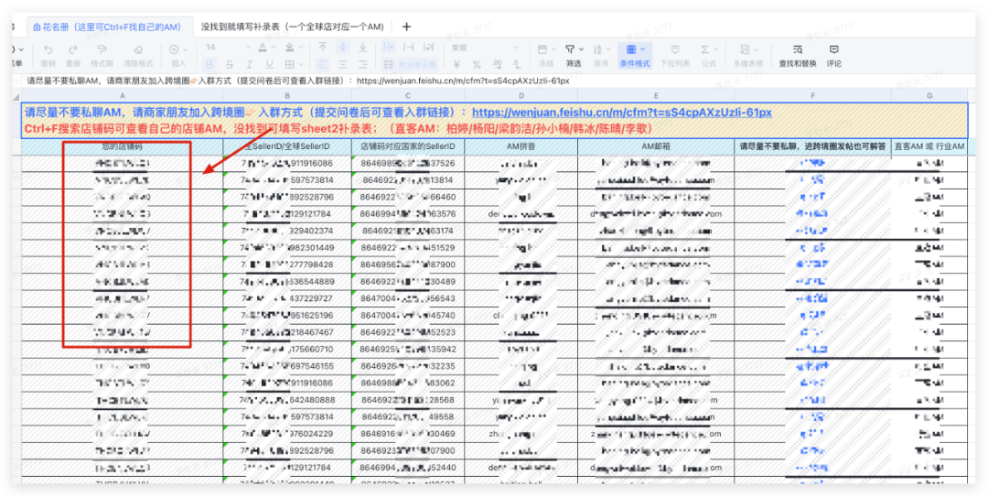Align text right horizontally
Viewport: 988px width, 496px height.
363,64
